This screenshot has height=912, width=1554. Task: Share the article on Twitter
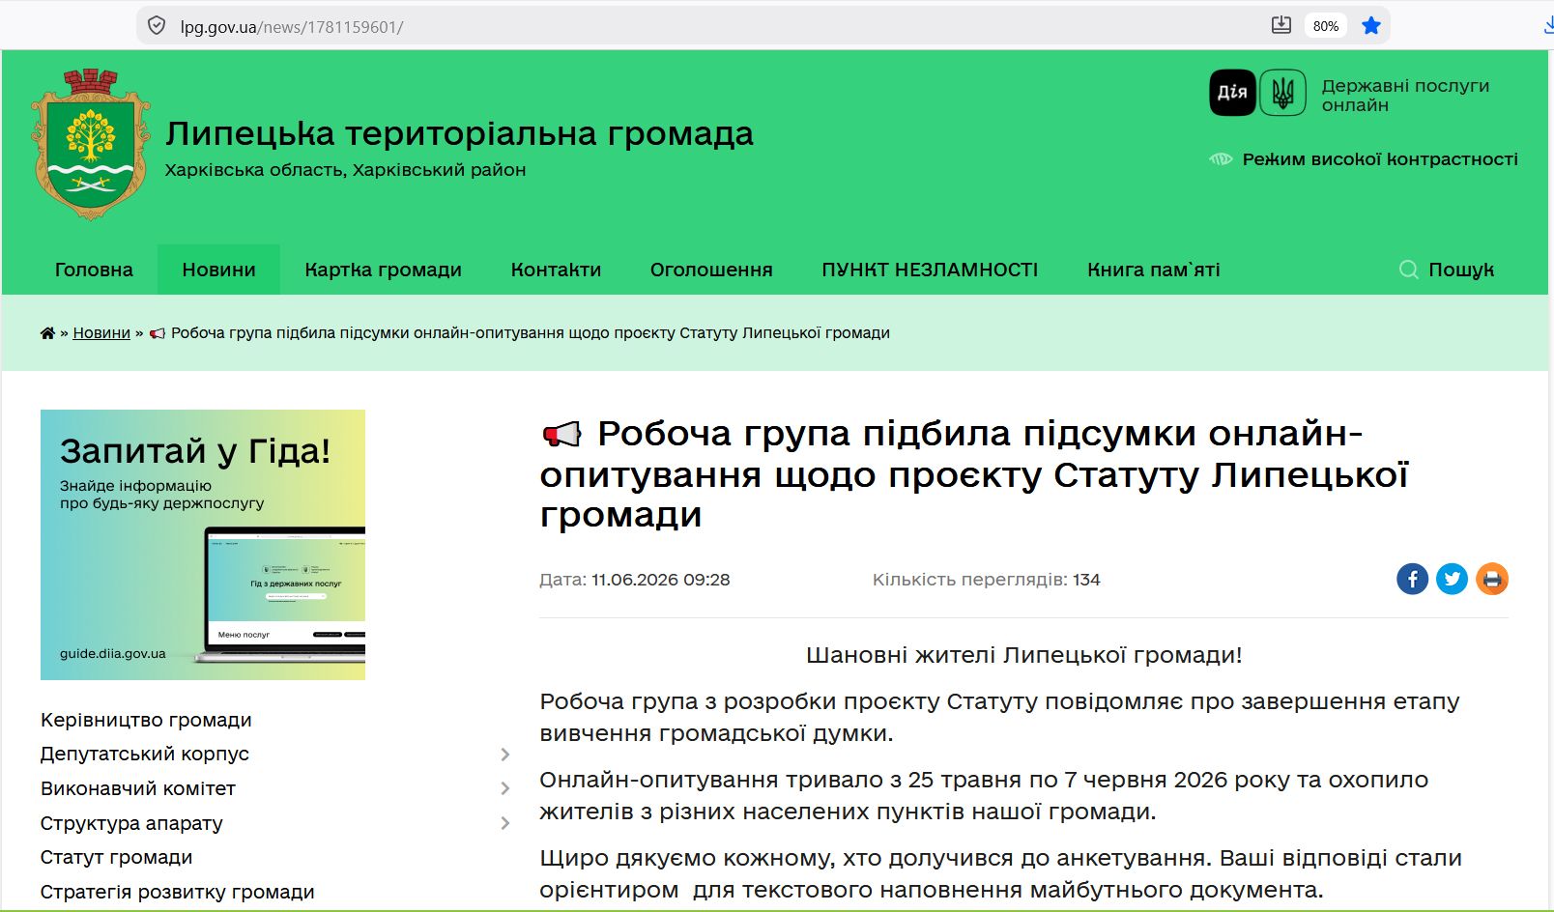1452,579
